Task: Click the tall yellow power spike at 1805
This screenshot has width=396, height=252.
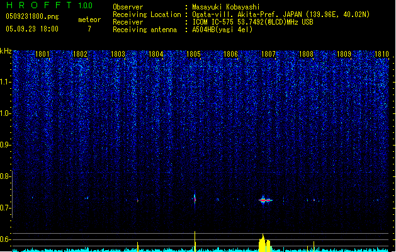Action: pos(195,241)
